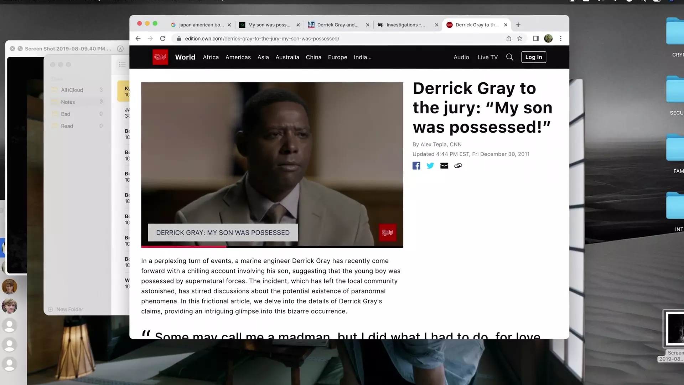Click the 'Alex Tepla' byline text
The image size is (684, 385).
434,144
